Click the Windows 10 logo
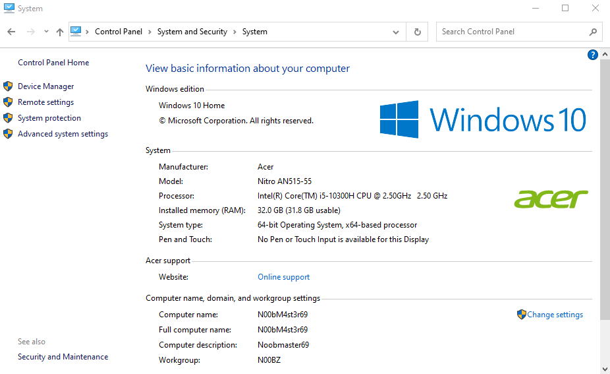The width and height of the screenshot is (610, 374). point(483,119)
